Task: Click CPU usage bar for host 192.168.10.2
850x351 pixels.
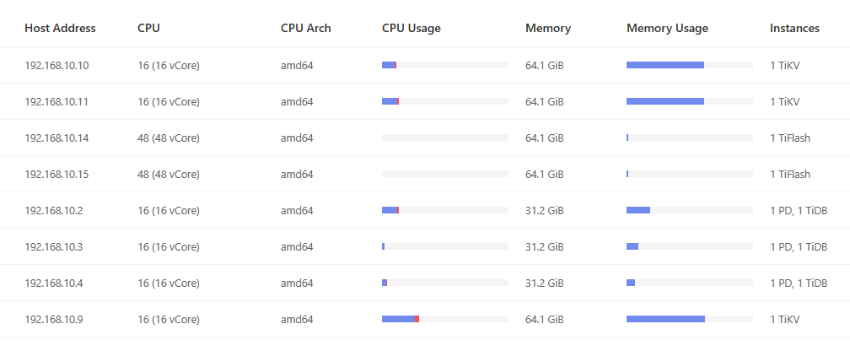Action: [444, 210]
